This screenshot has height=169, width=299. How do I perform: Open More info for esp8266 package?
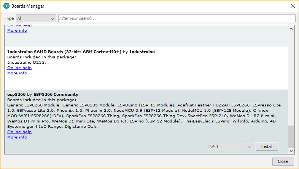pos(17,137)
